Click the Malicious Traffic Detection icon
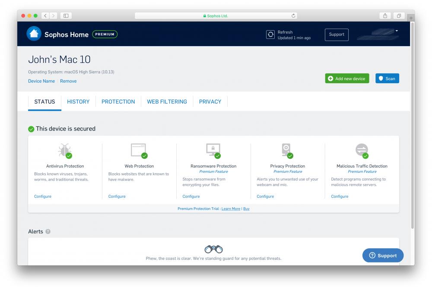Screen dimensions: 432x287 (362, 151)
